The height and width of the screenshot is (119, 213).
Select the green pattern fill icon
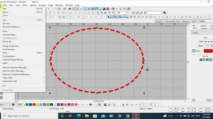coord(204,59)
